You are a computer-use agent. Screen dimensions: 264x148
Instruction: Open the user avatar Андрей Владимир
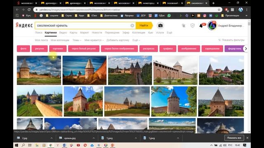(x=212, y=25)
